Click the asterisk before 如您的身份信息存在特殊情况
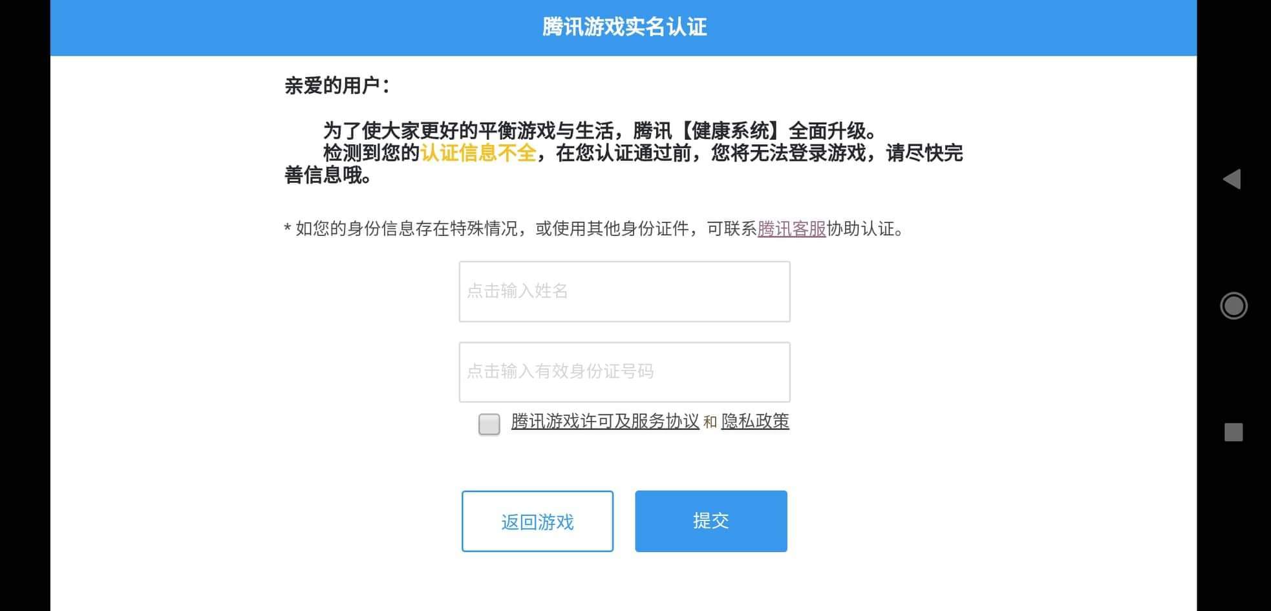 (288, 230)
